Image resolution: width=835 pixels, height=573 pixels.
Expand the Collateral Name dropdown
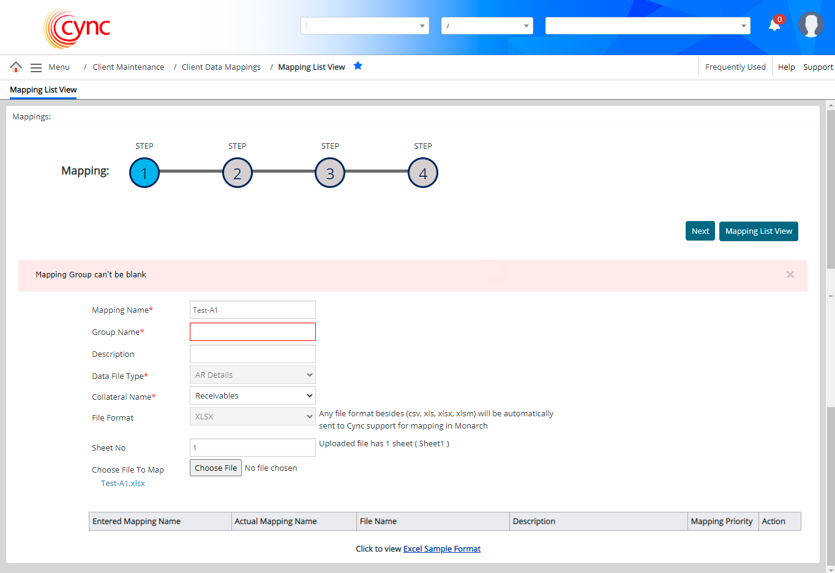point(252,396)
